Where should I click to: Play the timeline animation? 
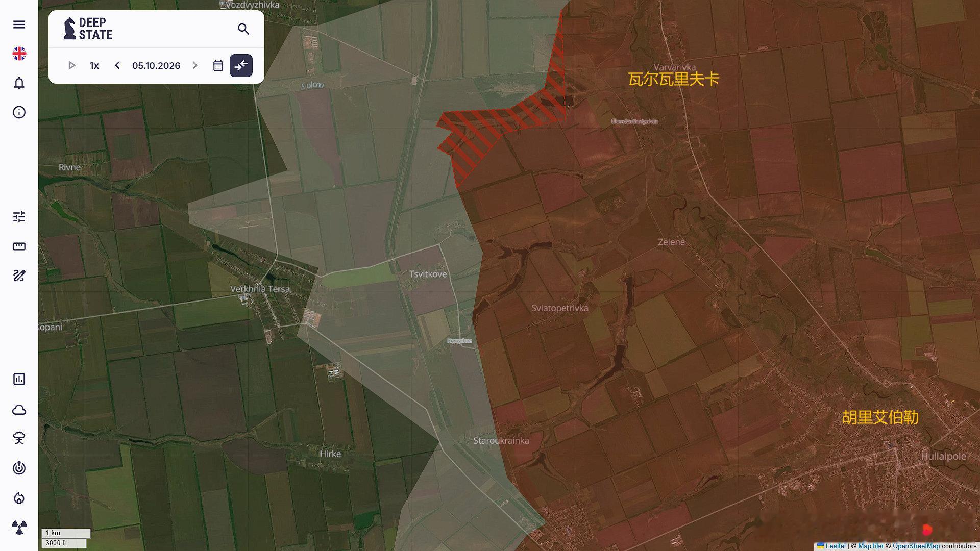coord(71,65)
